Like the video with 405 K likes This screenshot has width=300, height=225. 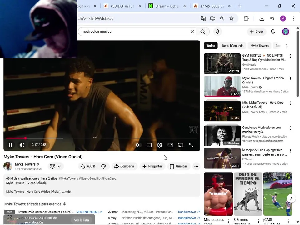tap(88, 166)
